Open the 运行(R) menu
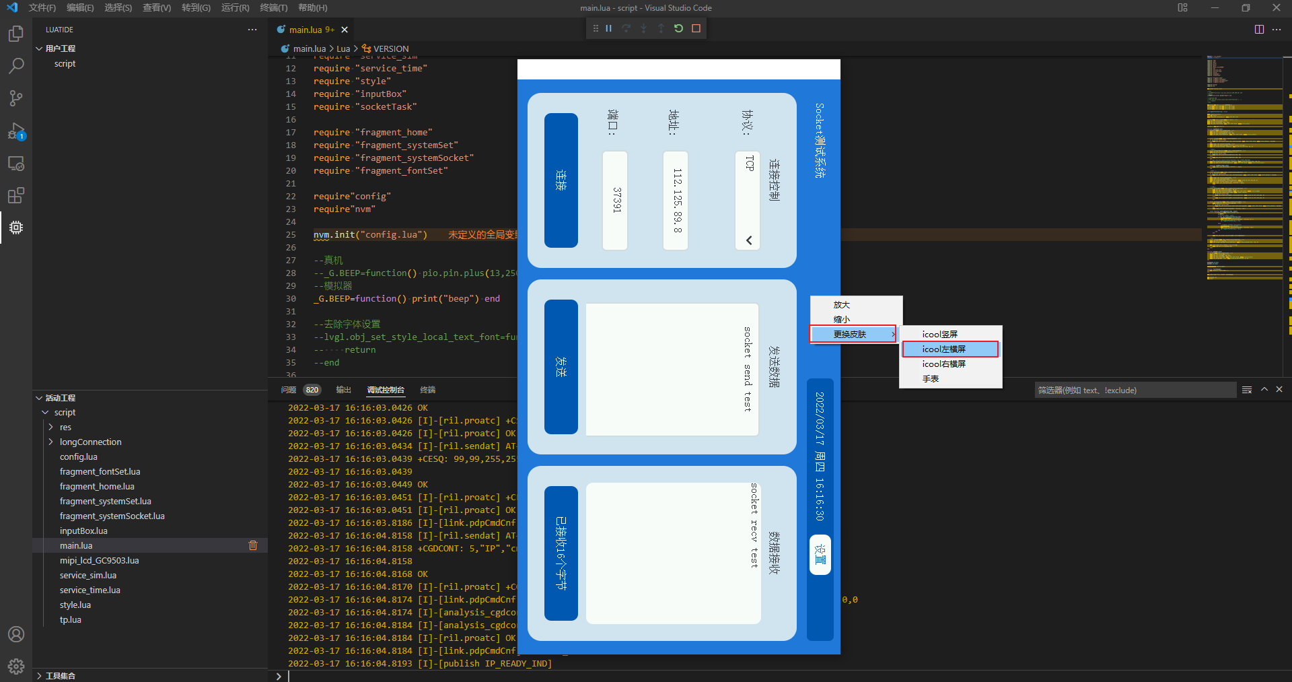This screenshot has width=1292, height=682. coord(235,7)
